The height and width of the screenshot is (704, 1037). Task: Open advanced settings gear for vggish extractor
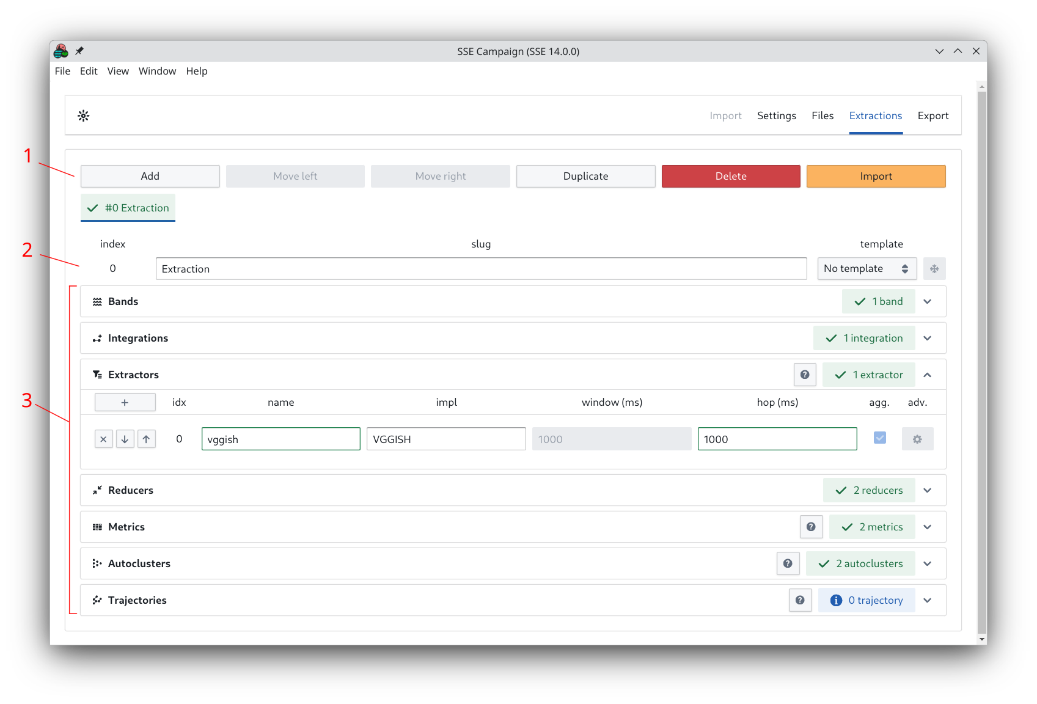[x=917, y=438]
